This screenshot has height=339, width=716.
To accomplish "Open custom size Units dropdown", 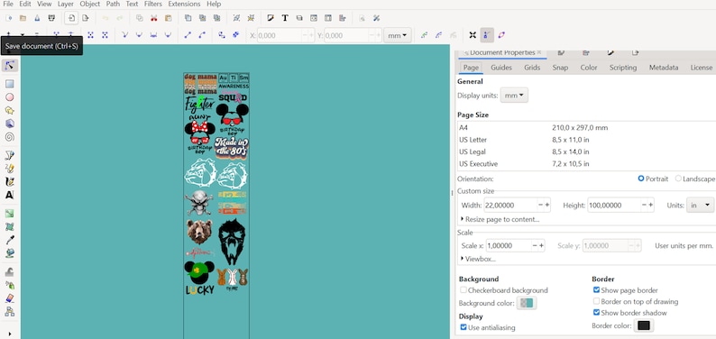I will tap(700, 206).
